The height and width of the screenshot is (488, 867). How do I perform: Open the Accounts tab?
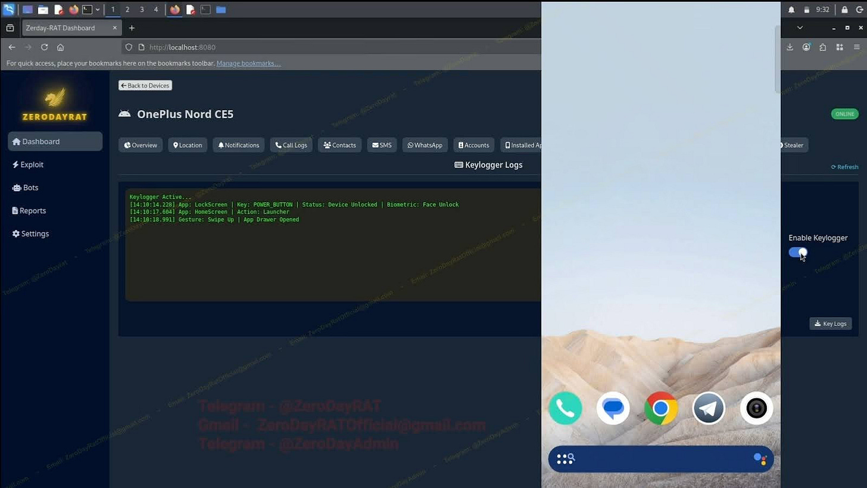point(474,145)
